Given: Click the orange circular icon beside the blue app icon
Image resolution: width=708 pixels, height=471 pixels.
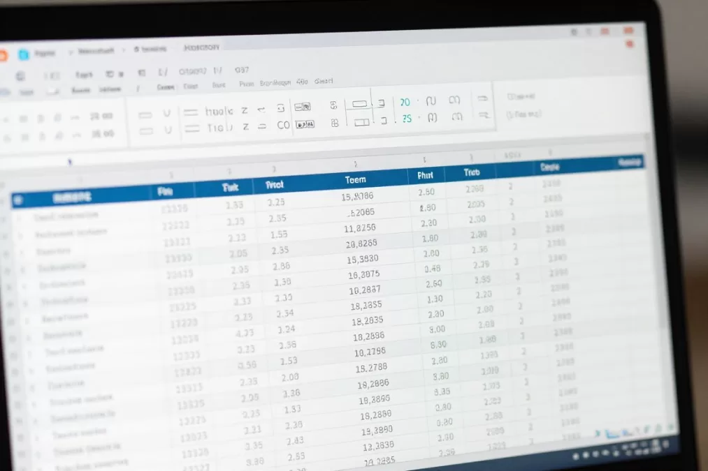Looking at the screenshot, I should pyautogui.click(x=3, y=55).
